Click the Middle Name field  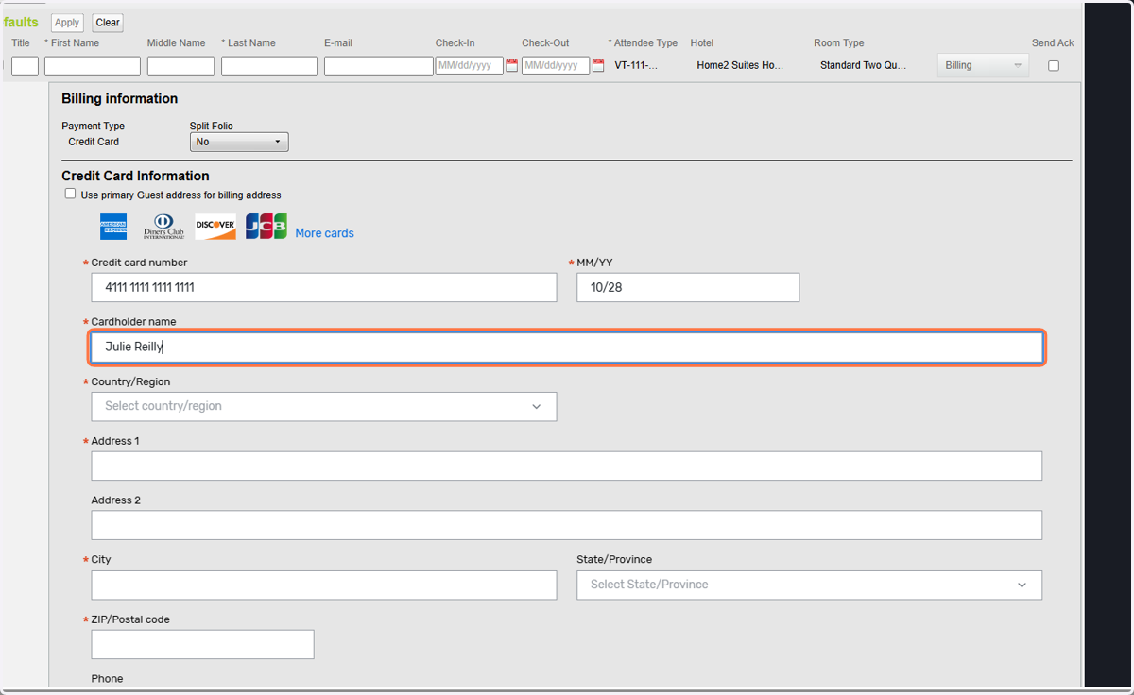click(x=180, y=66)
